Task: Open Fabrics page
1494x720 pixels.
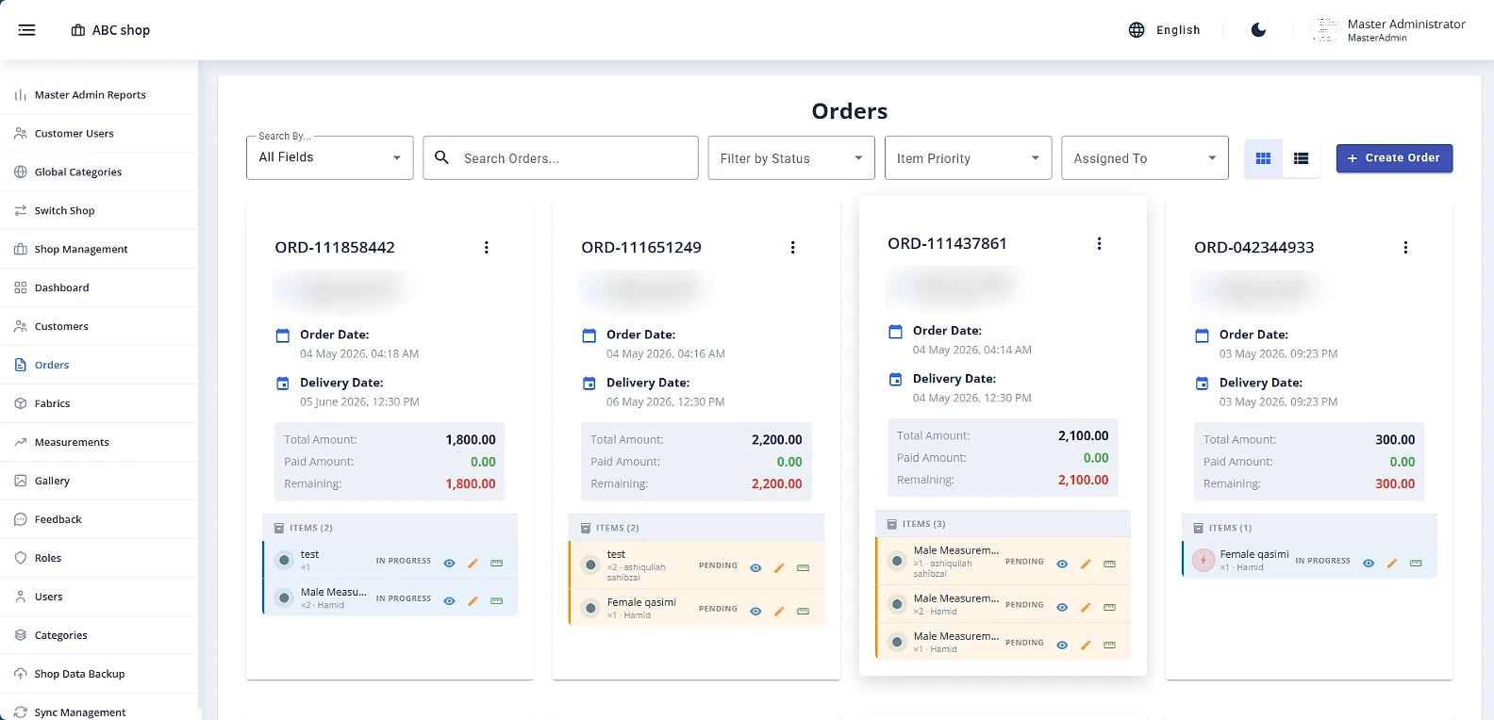Action: point(99,403)
